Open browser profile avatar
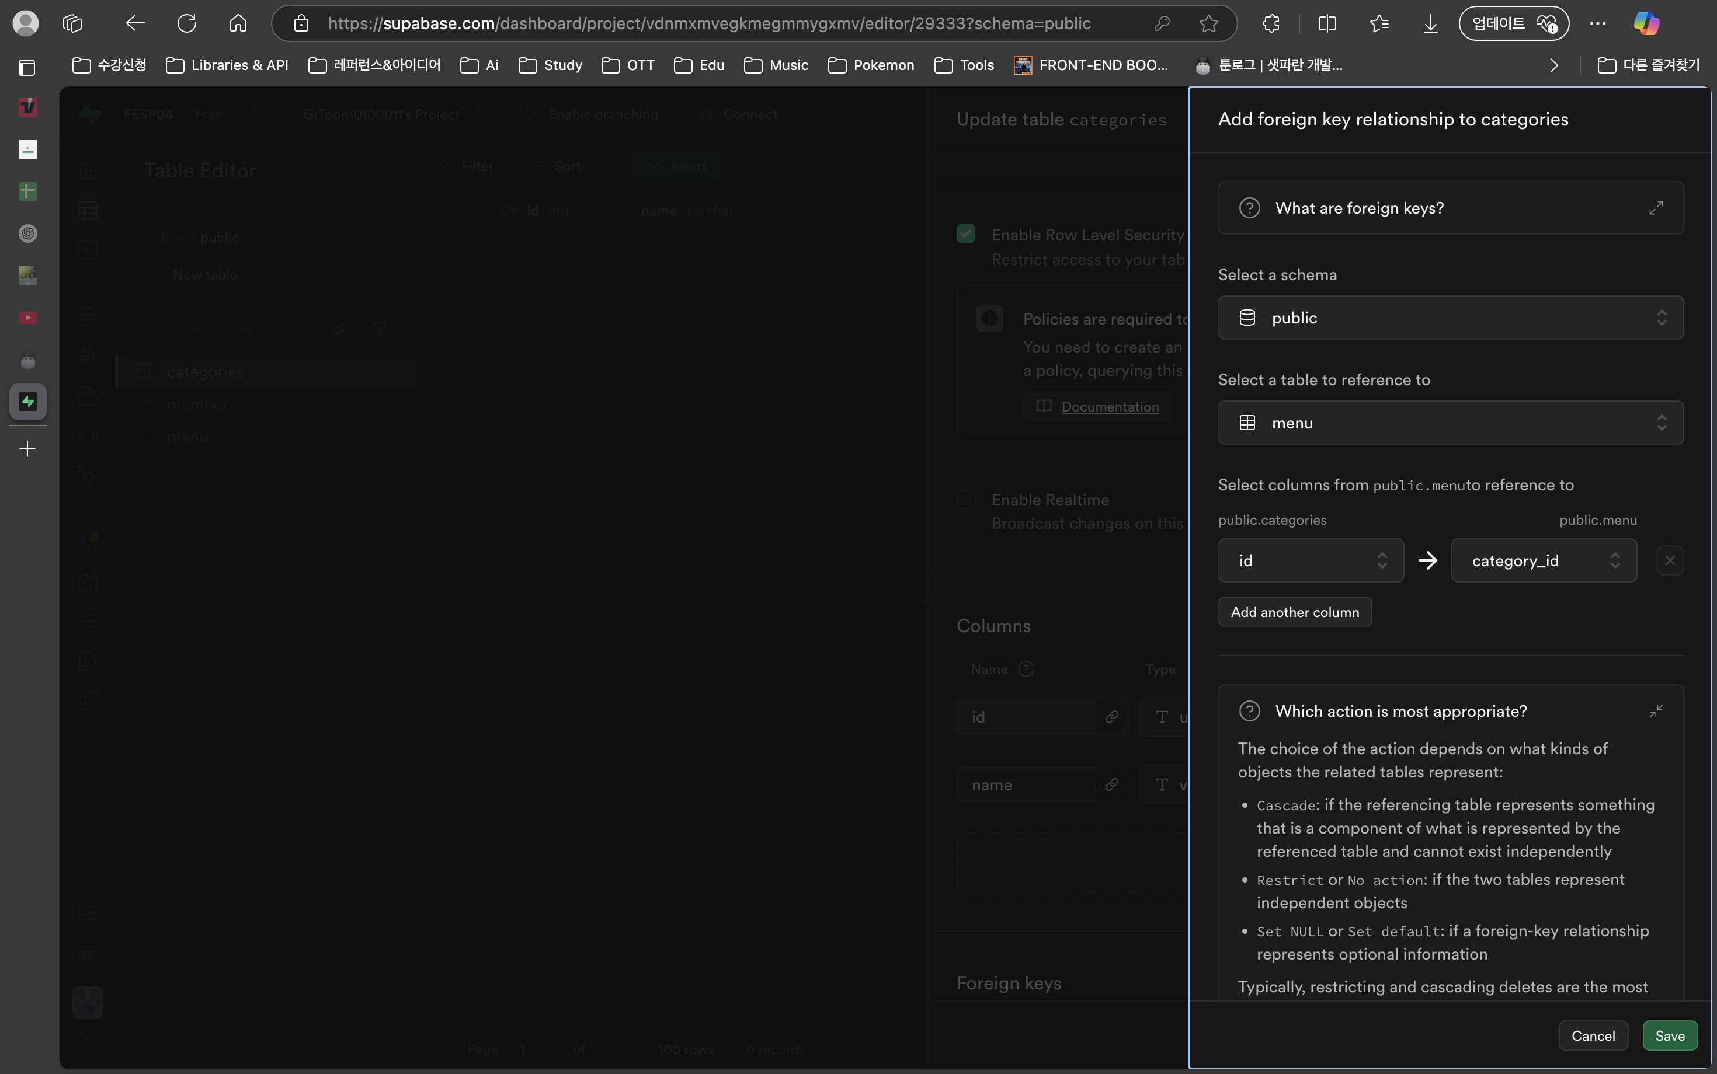1717x1074 pixels. [x=26, y=23]
